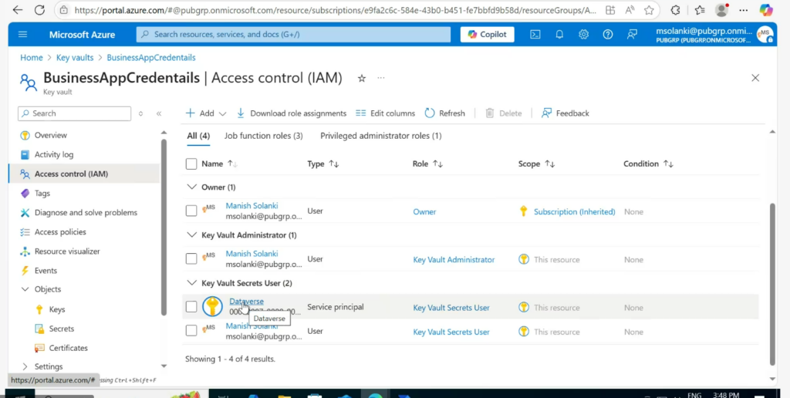Focus the Azure global search box

click(293, 34)
